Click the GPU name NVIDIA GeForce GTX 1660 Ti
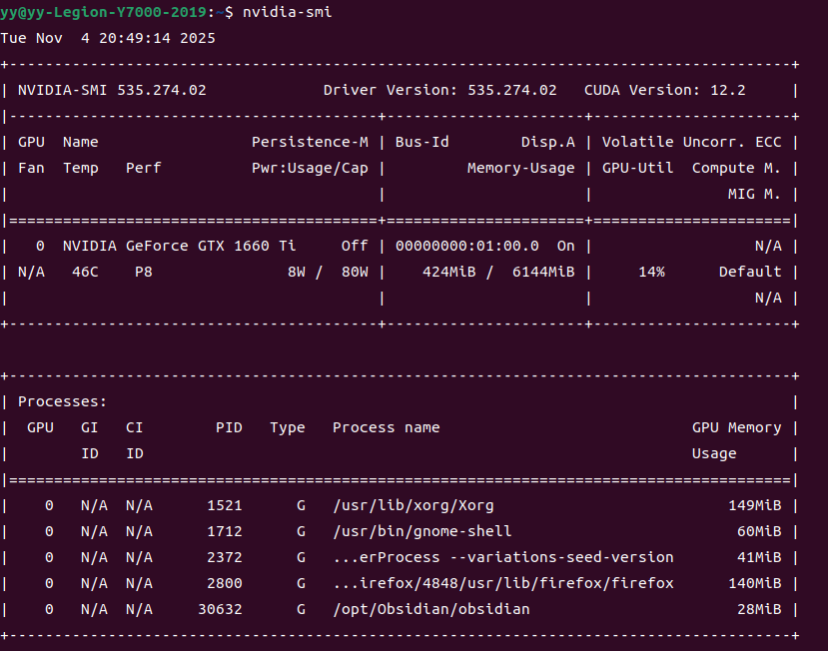Viewport: 828px width, 651px height. point(179,246)
